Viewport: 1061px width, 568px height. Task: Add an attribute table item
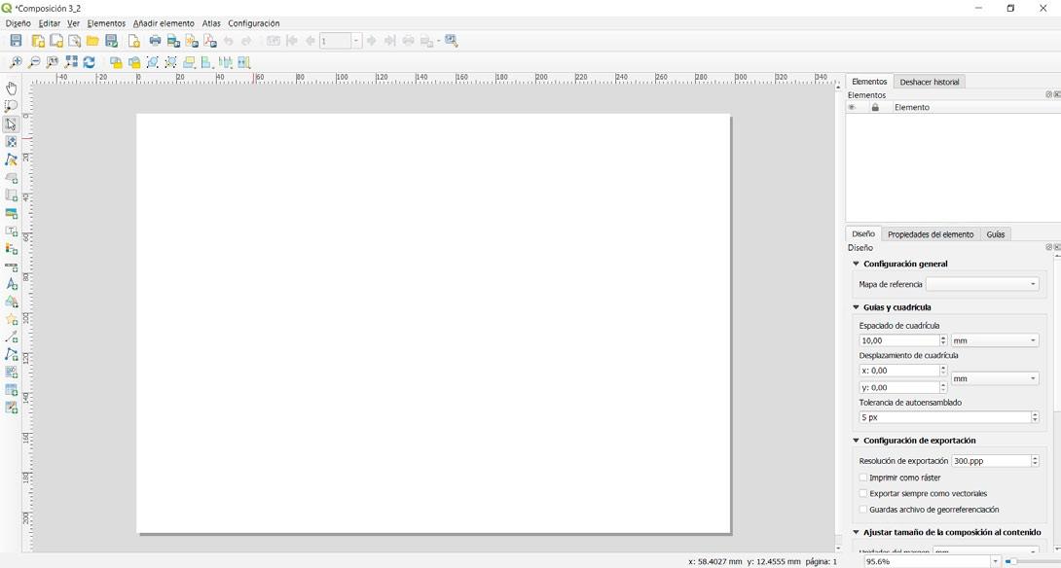point(11,390)
